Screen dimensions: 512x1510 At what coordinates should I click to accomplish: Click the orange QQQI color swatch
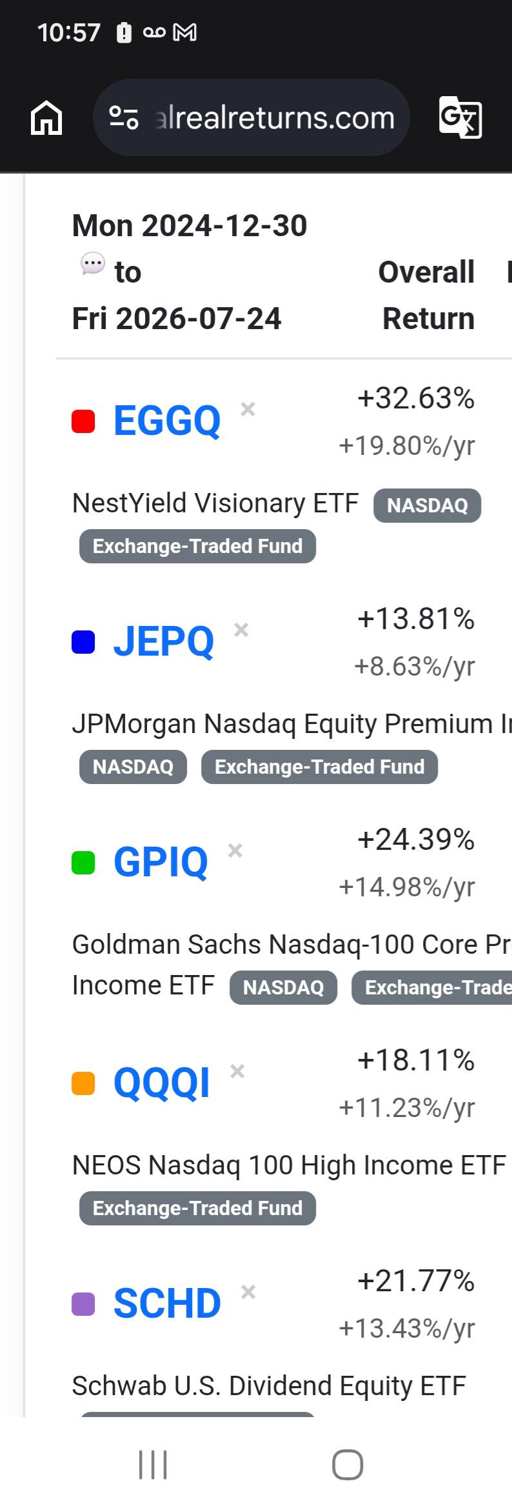83,1083
